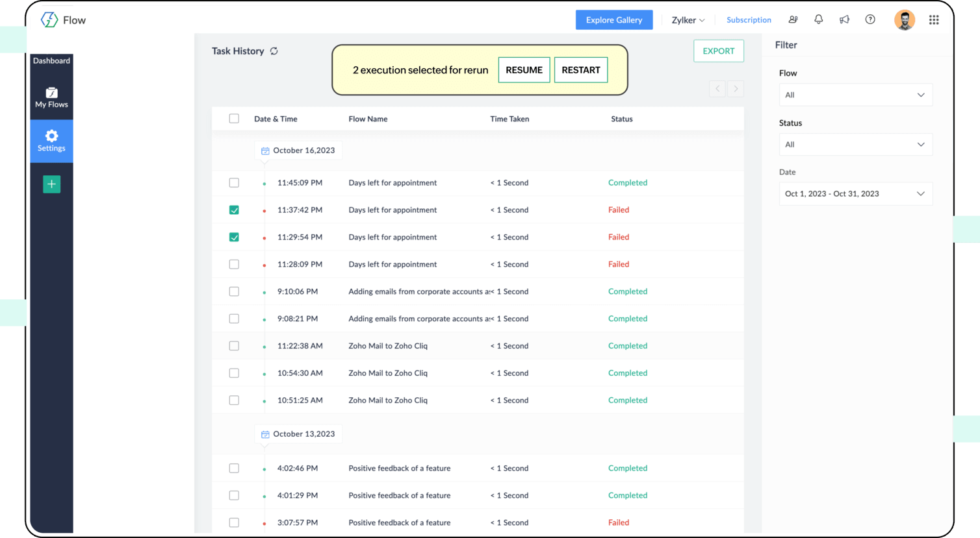Expand the Flow filter dropdown
This screenshot has height=538, width=980.
[855, 95]
